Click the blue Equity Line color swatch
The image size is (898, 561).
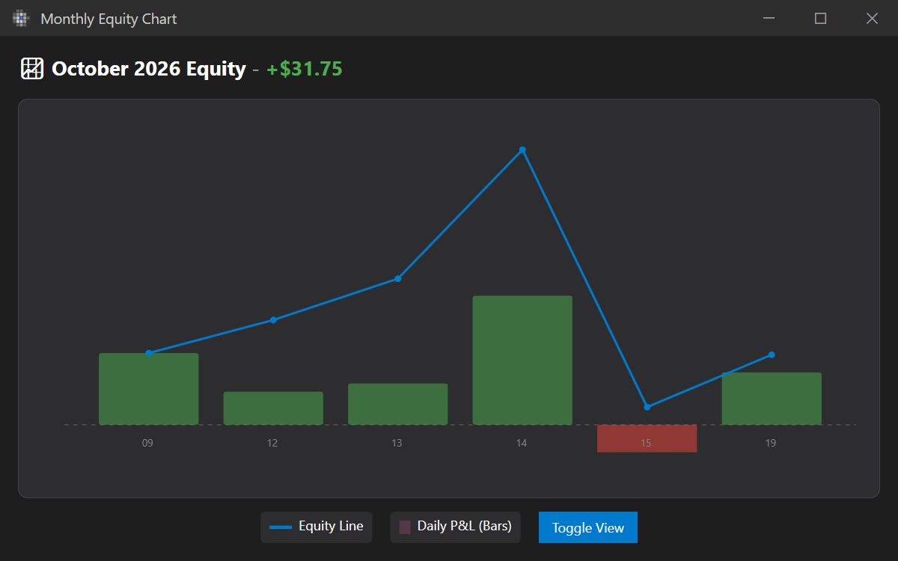[x=280, y=527]
